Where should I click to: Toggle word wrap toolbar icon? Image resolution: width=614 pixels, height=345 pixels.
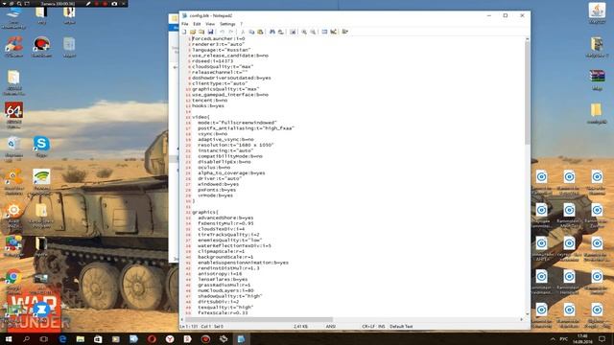293,32
